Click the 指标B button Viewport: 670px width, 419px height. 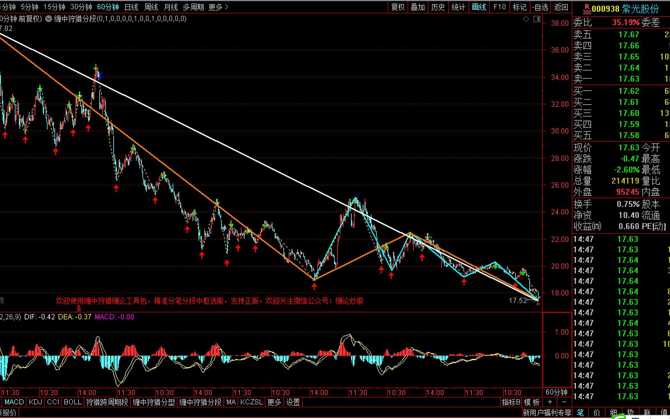[511, 402]
